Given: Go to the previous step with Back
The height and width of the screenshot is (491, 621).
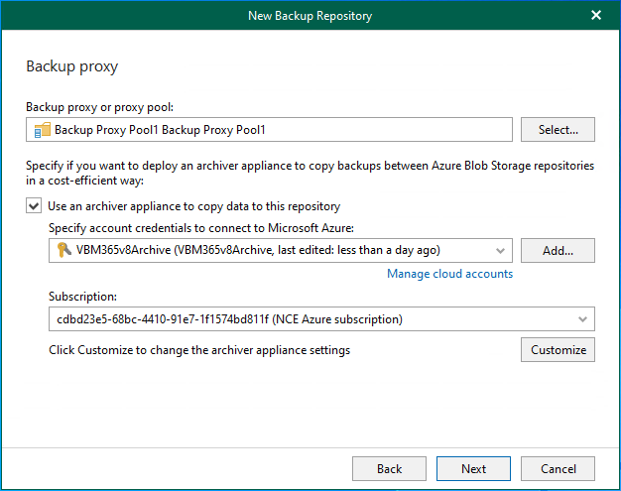Looking at the screenshot, I should point(389,468).
